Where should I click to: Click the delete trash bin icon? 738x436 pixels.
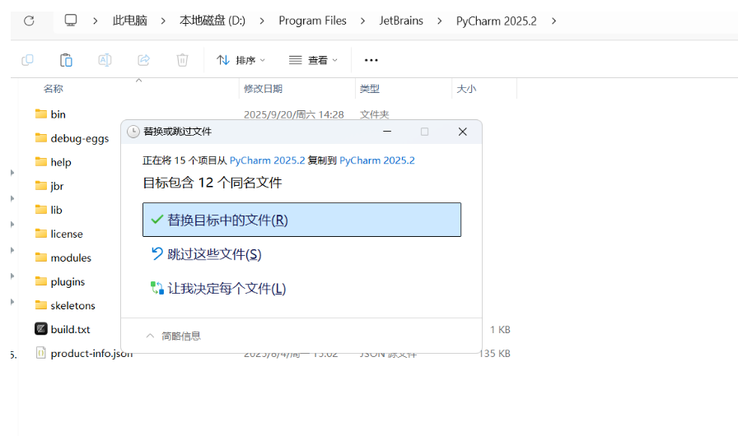pos(182,60)
